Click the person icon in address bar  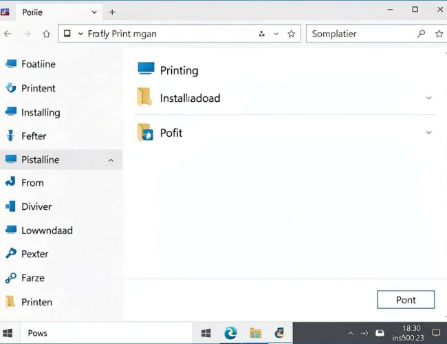pos(261,34)
